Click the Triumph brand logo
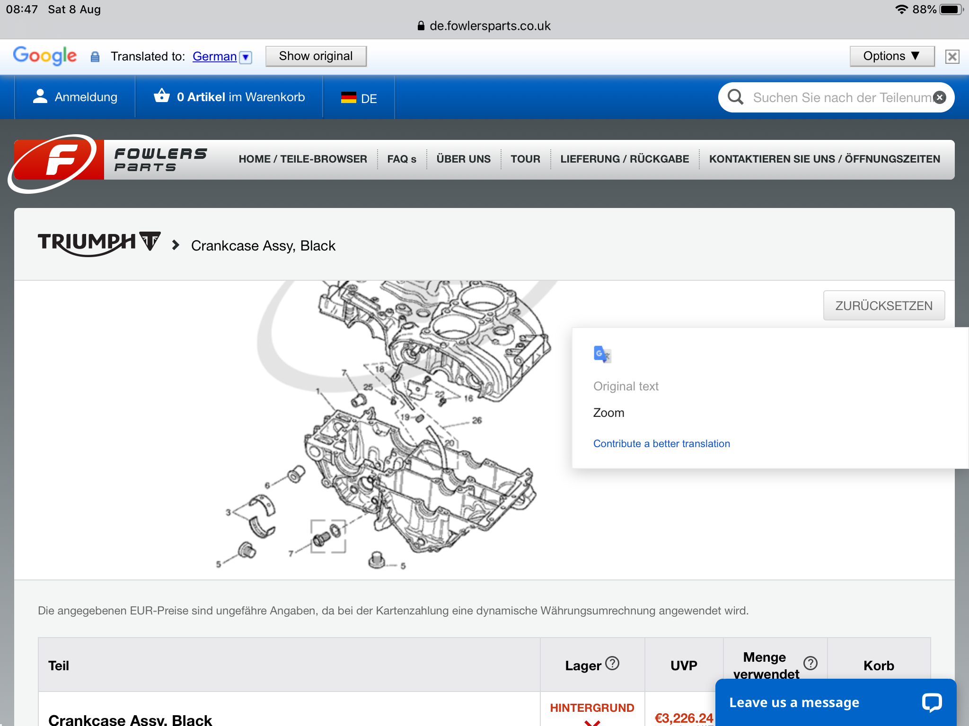Viewport: 969px width, 726px height. (x=99, y=243)
